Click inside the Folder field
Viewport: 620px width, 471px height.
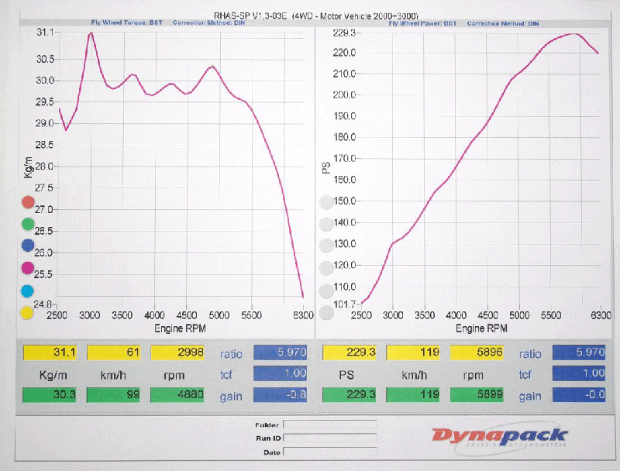point(329,425)
